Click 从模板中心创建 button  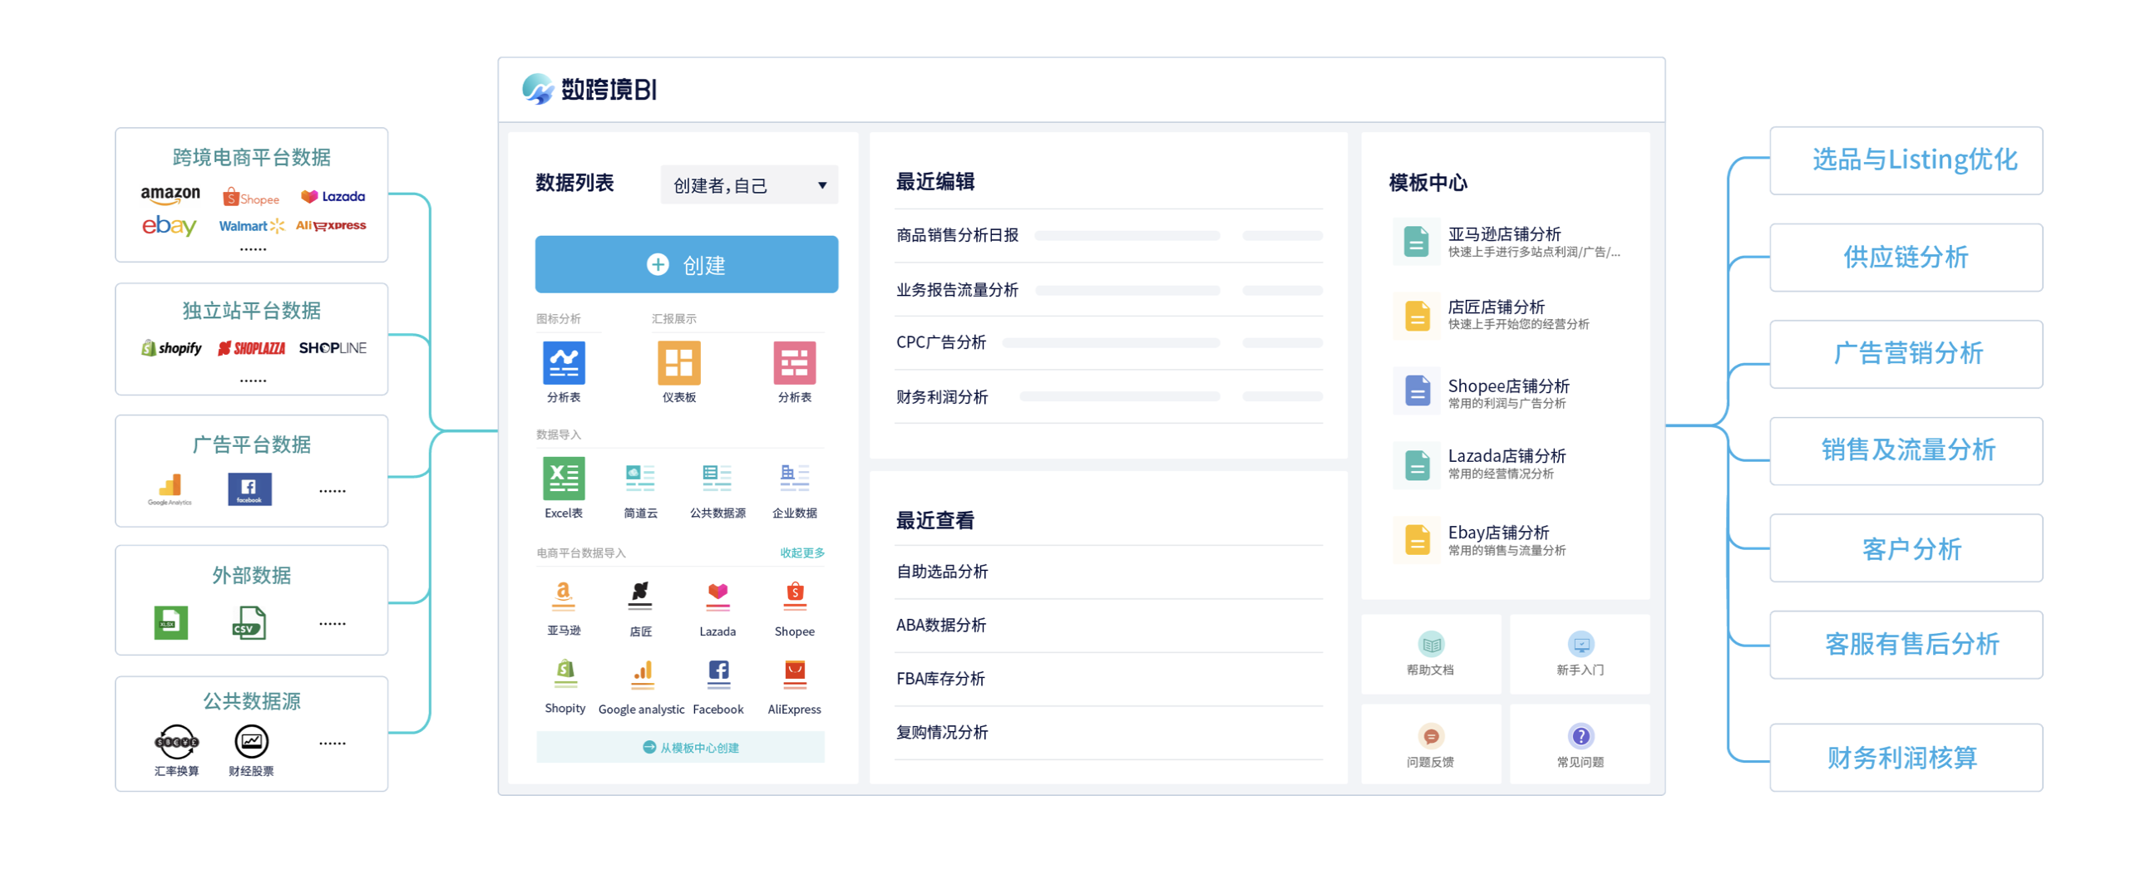(680, 748)
